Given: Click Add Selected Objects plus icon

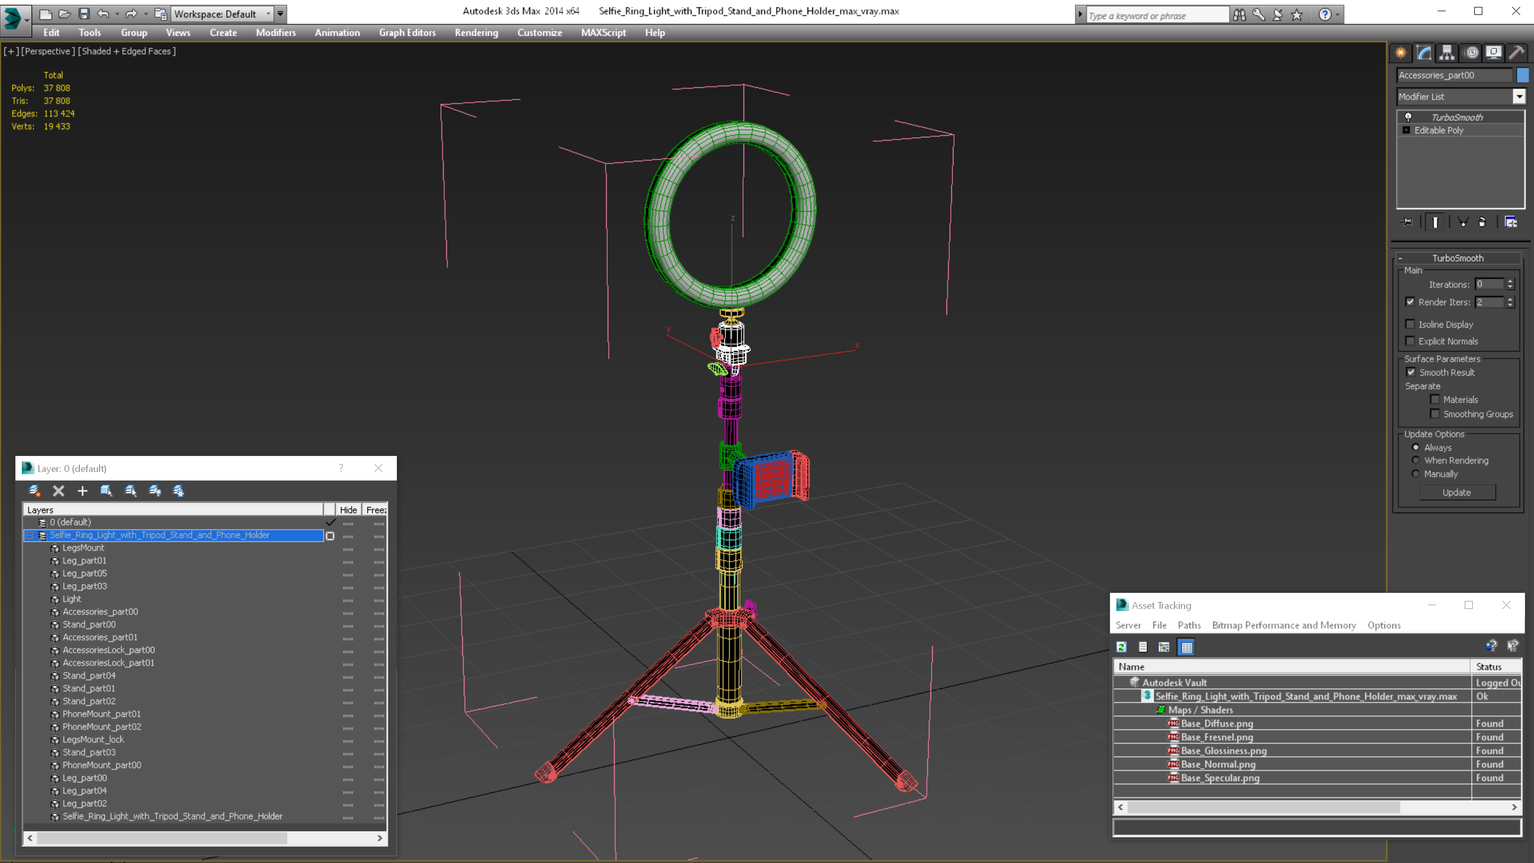Looking at the screenshot, I should 82,491.
